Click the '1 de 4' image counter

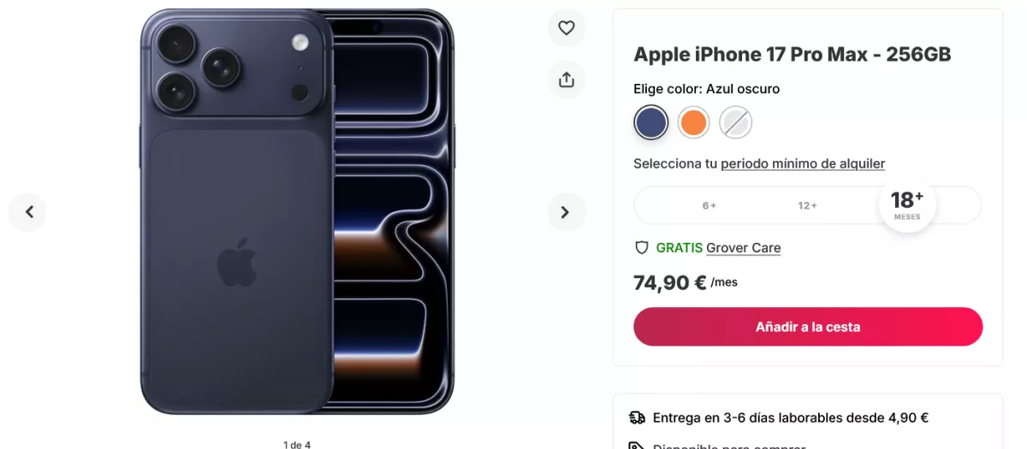297,444
